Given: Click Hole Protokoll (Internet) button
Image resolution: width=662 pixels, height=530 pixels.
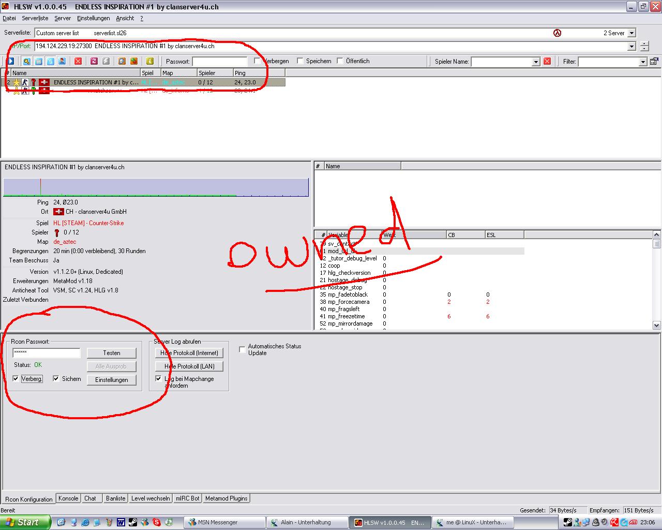Looking at the screenshot, I should tap(189, 353).
